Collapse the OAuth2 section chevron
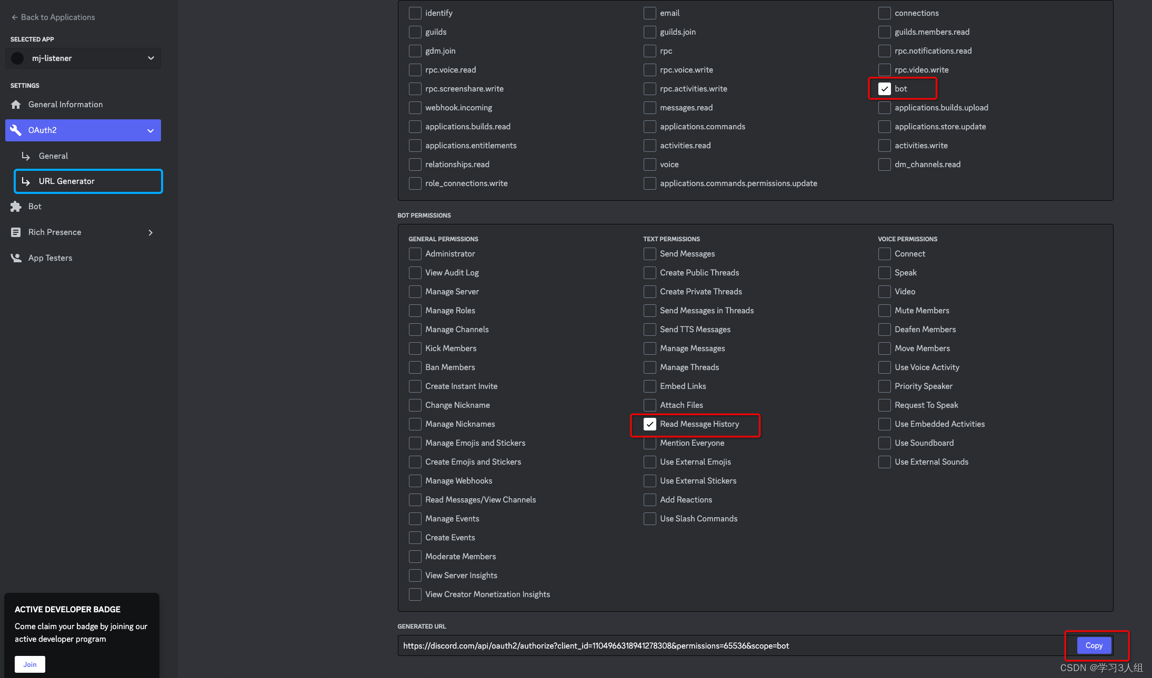1152x678 pixels. [x=151, y=130]
